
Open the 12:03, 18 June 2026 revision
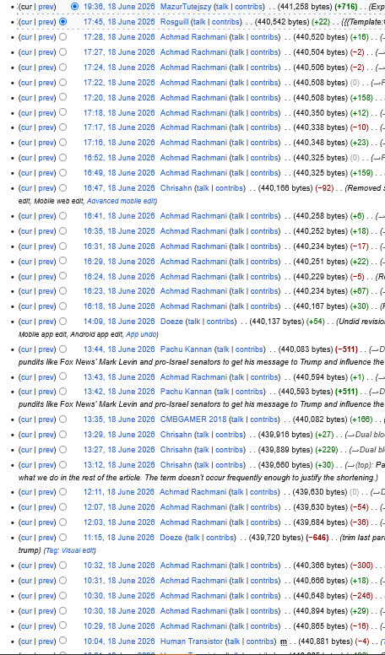(119, 522)
